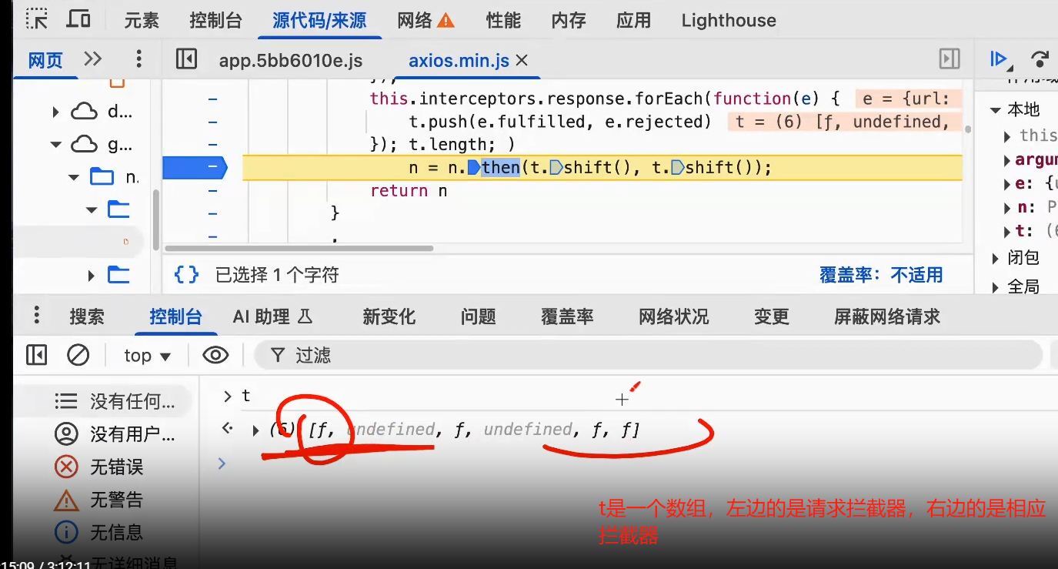The image size is (1058, 569).
Task: Toggle the device toolbar icon
Action: pos(78,18)
